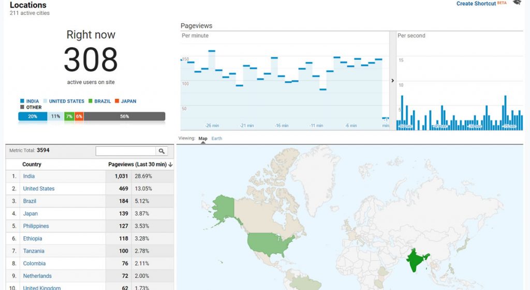Click into the table search input field
Viewport: 530px width, 290px height.
point(126,151)
